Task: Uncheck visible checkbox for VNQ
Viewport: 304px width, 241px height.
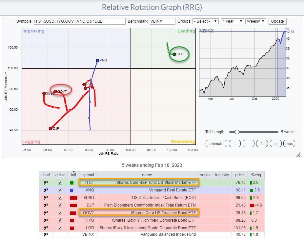Action: (60, 190)
